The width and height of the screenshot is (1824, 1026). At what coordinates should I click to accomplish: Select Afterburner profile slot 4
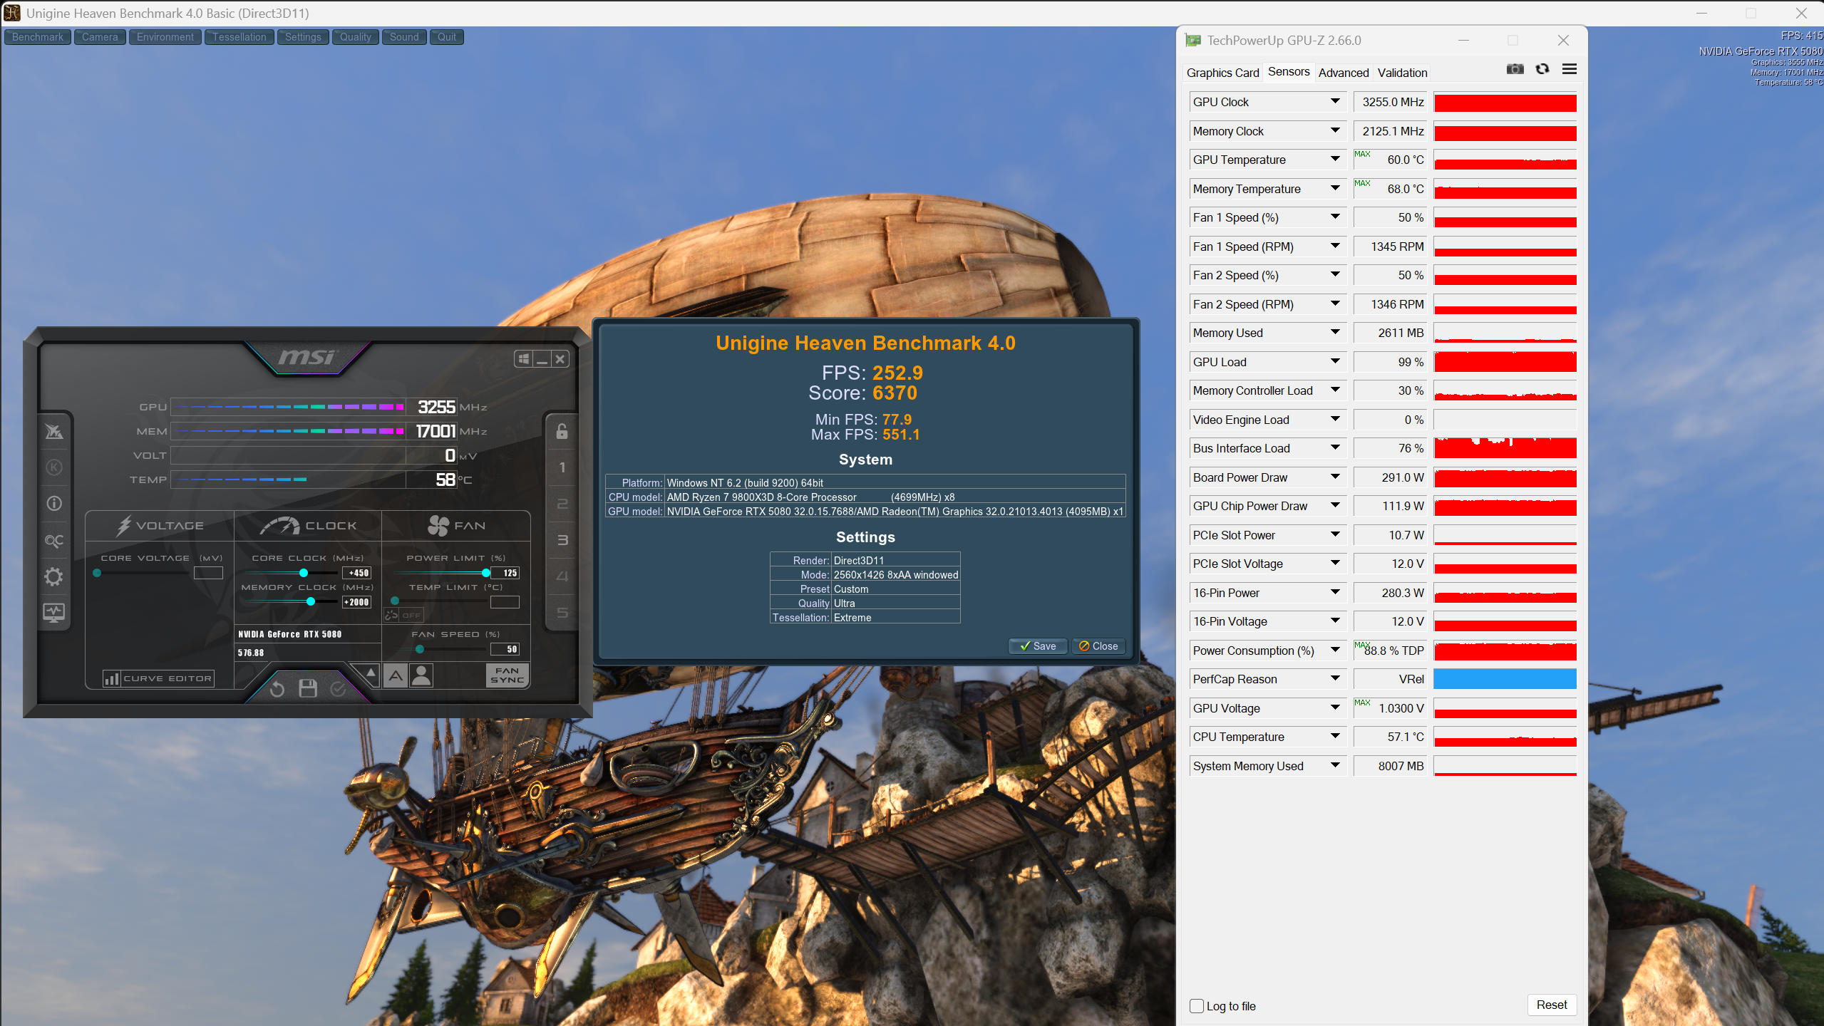pyautogui.click(x=562, y=576)
